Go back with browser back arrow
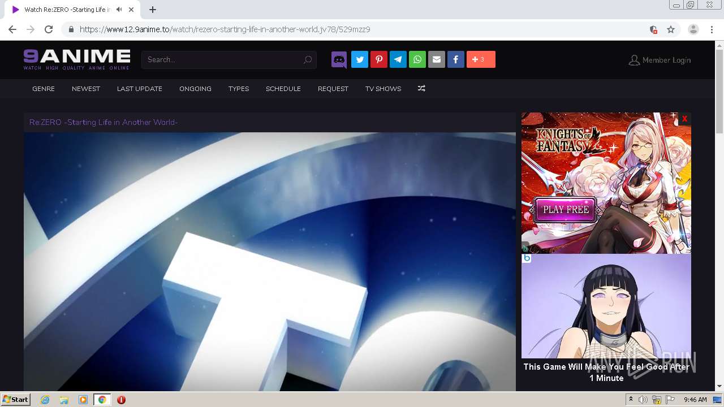Image resolution: width=724 pixels, height=407 pixels. coord(12,29)
